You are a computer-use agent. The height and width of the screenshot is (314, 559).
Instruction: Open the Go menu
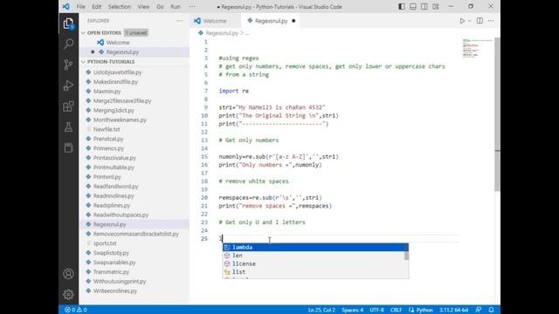(160, 7)
